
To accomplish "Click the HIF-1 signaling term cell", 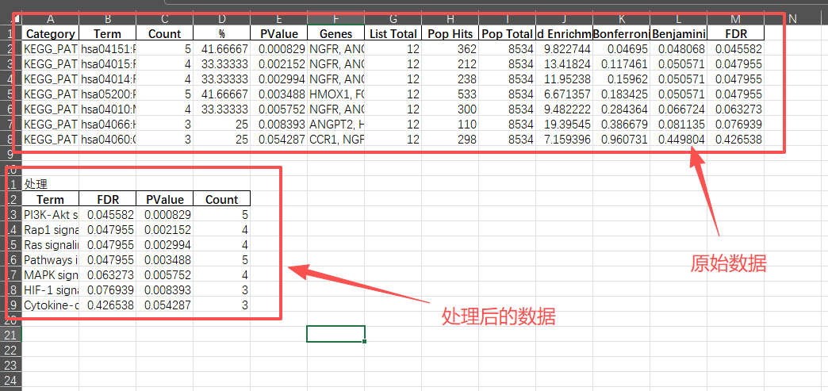I will click(51, 289).
